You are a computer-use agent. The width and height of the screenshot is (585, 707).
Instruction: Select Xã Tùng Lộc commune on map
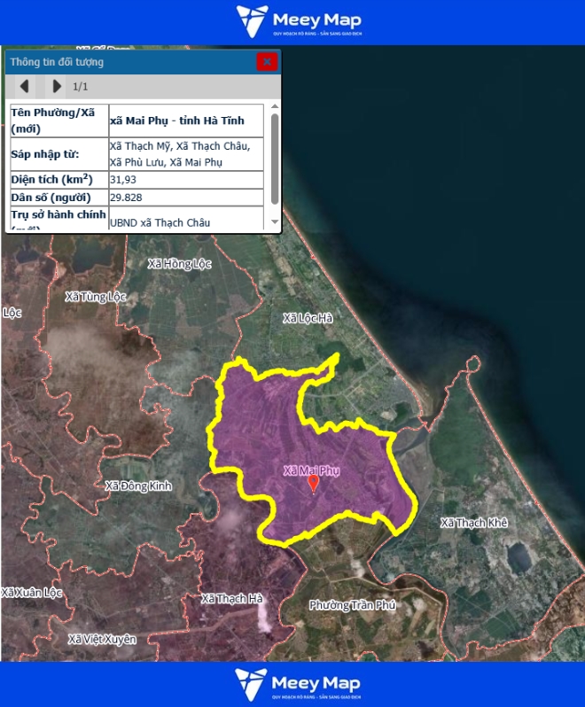coord(96,297)
